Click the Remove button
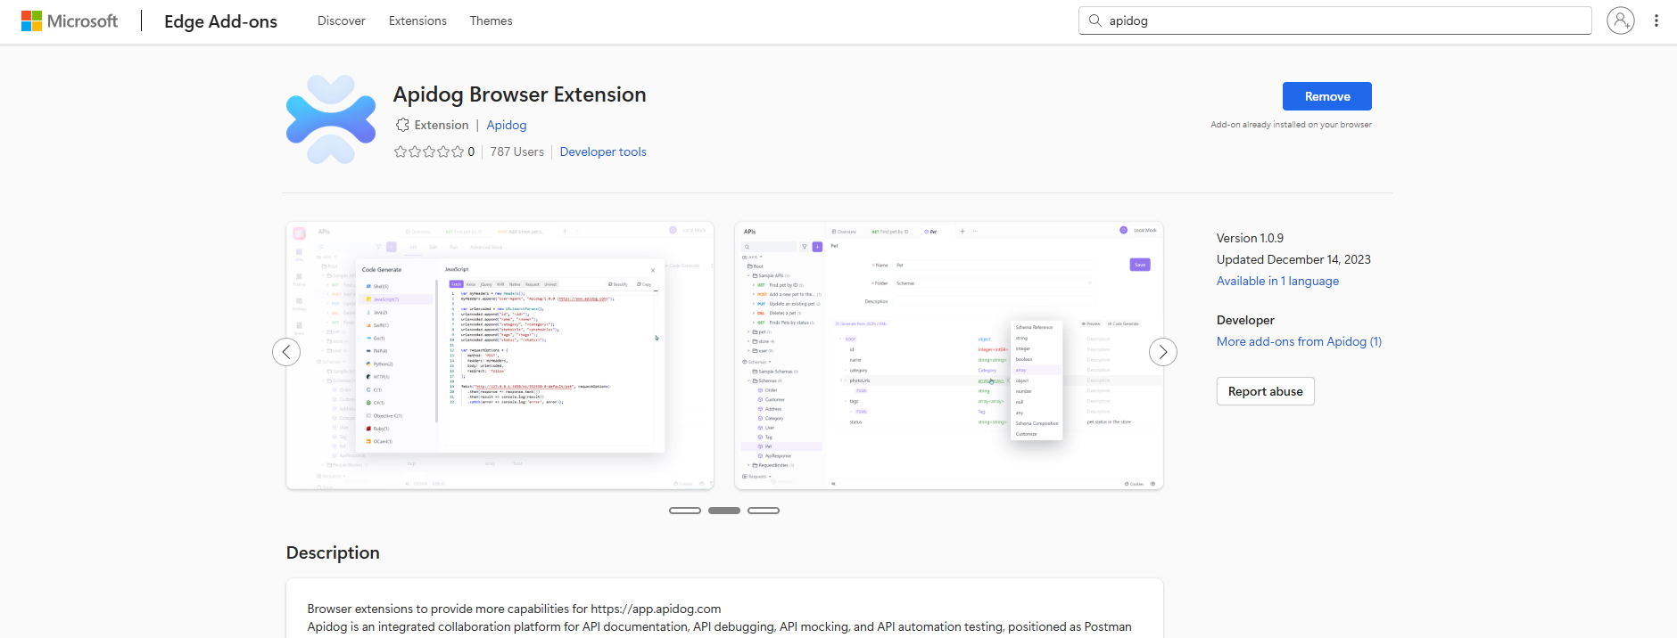Image resolution: width=1677 pixels, height=638 pixels. pos(1327,96)
